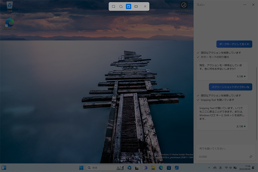
Task: Click the スクリーンショットがとりたいな message bubble
Action: pos(230,87)
